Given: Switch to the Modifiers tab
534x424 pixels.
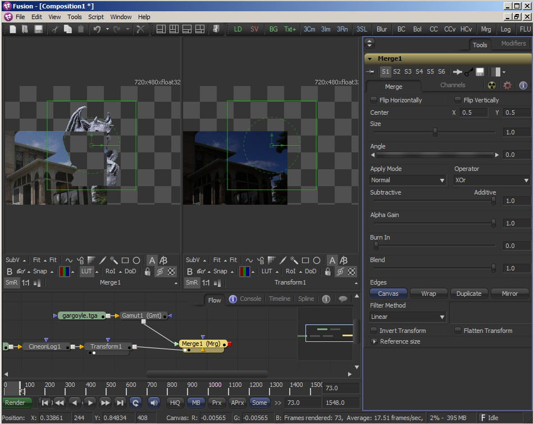Looking at the screenshot, I should (513, 44).
